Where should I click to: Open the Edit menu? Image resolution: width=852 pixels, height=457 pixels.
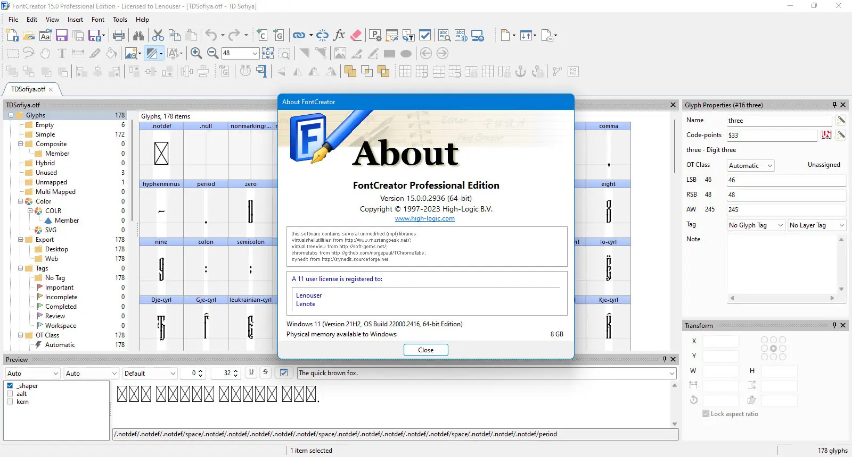click(32, 20)
